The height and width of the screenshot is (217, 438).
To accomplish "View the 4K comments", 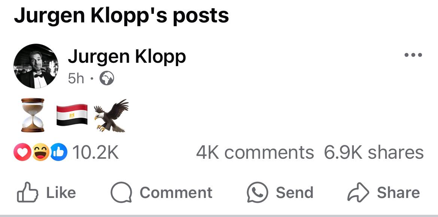I will pyautogui.click(x=255, y=153).
